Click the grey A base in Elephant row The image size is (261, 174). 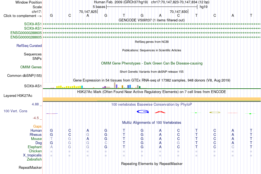click(51, 147)
